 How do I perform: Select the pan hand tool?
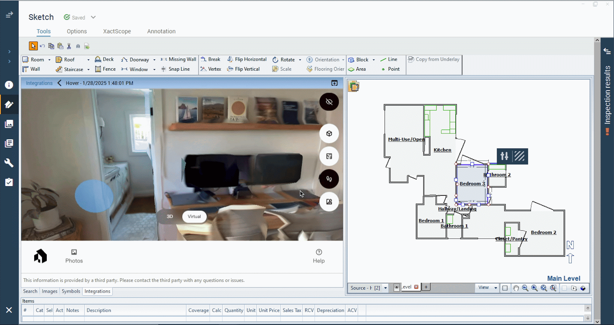pyautogui.click(x=516, y=288)
